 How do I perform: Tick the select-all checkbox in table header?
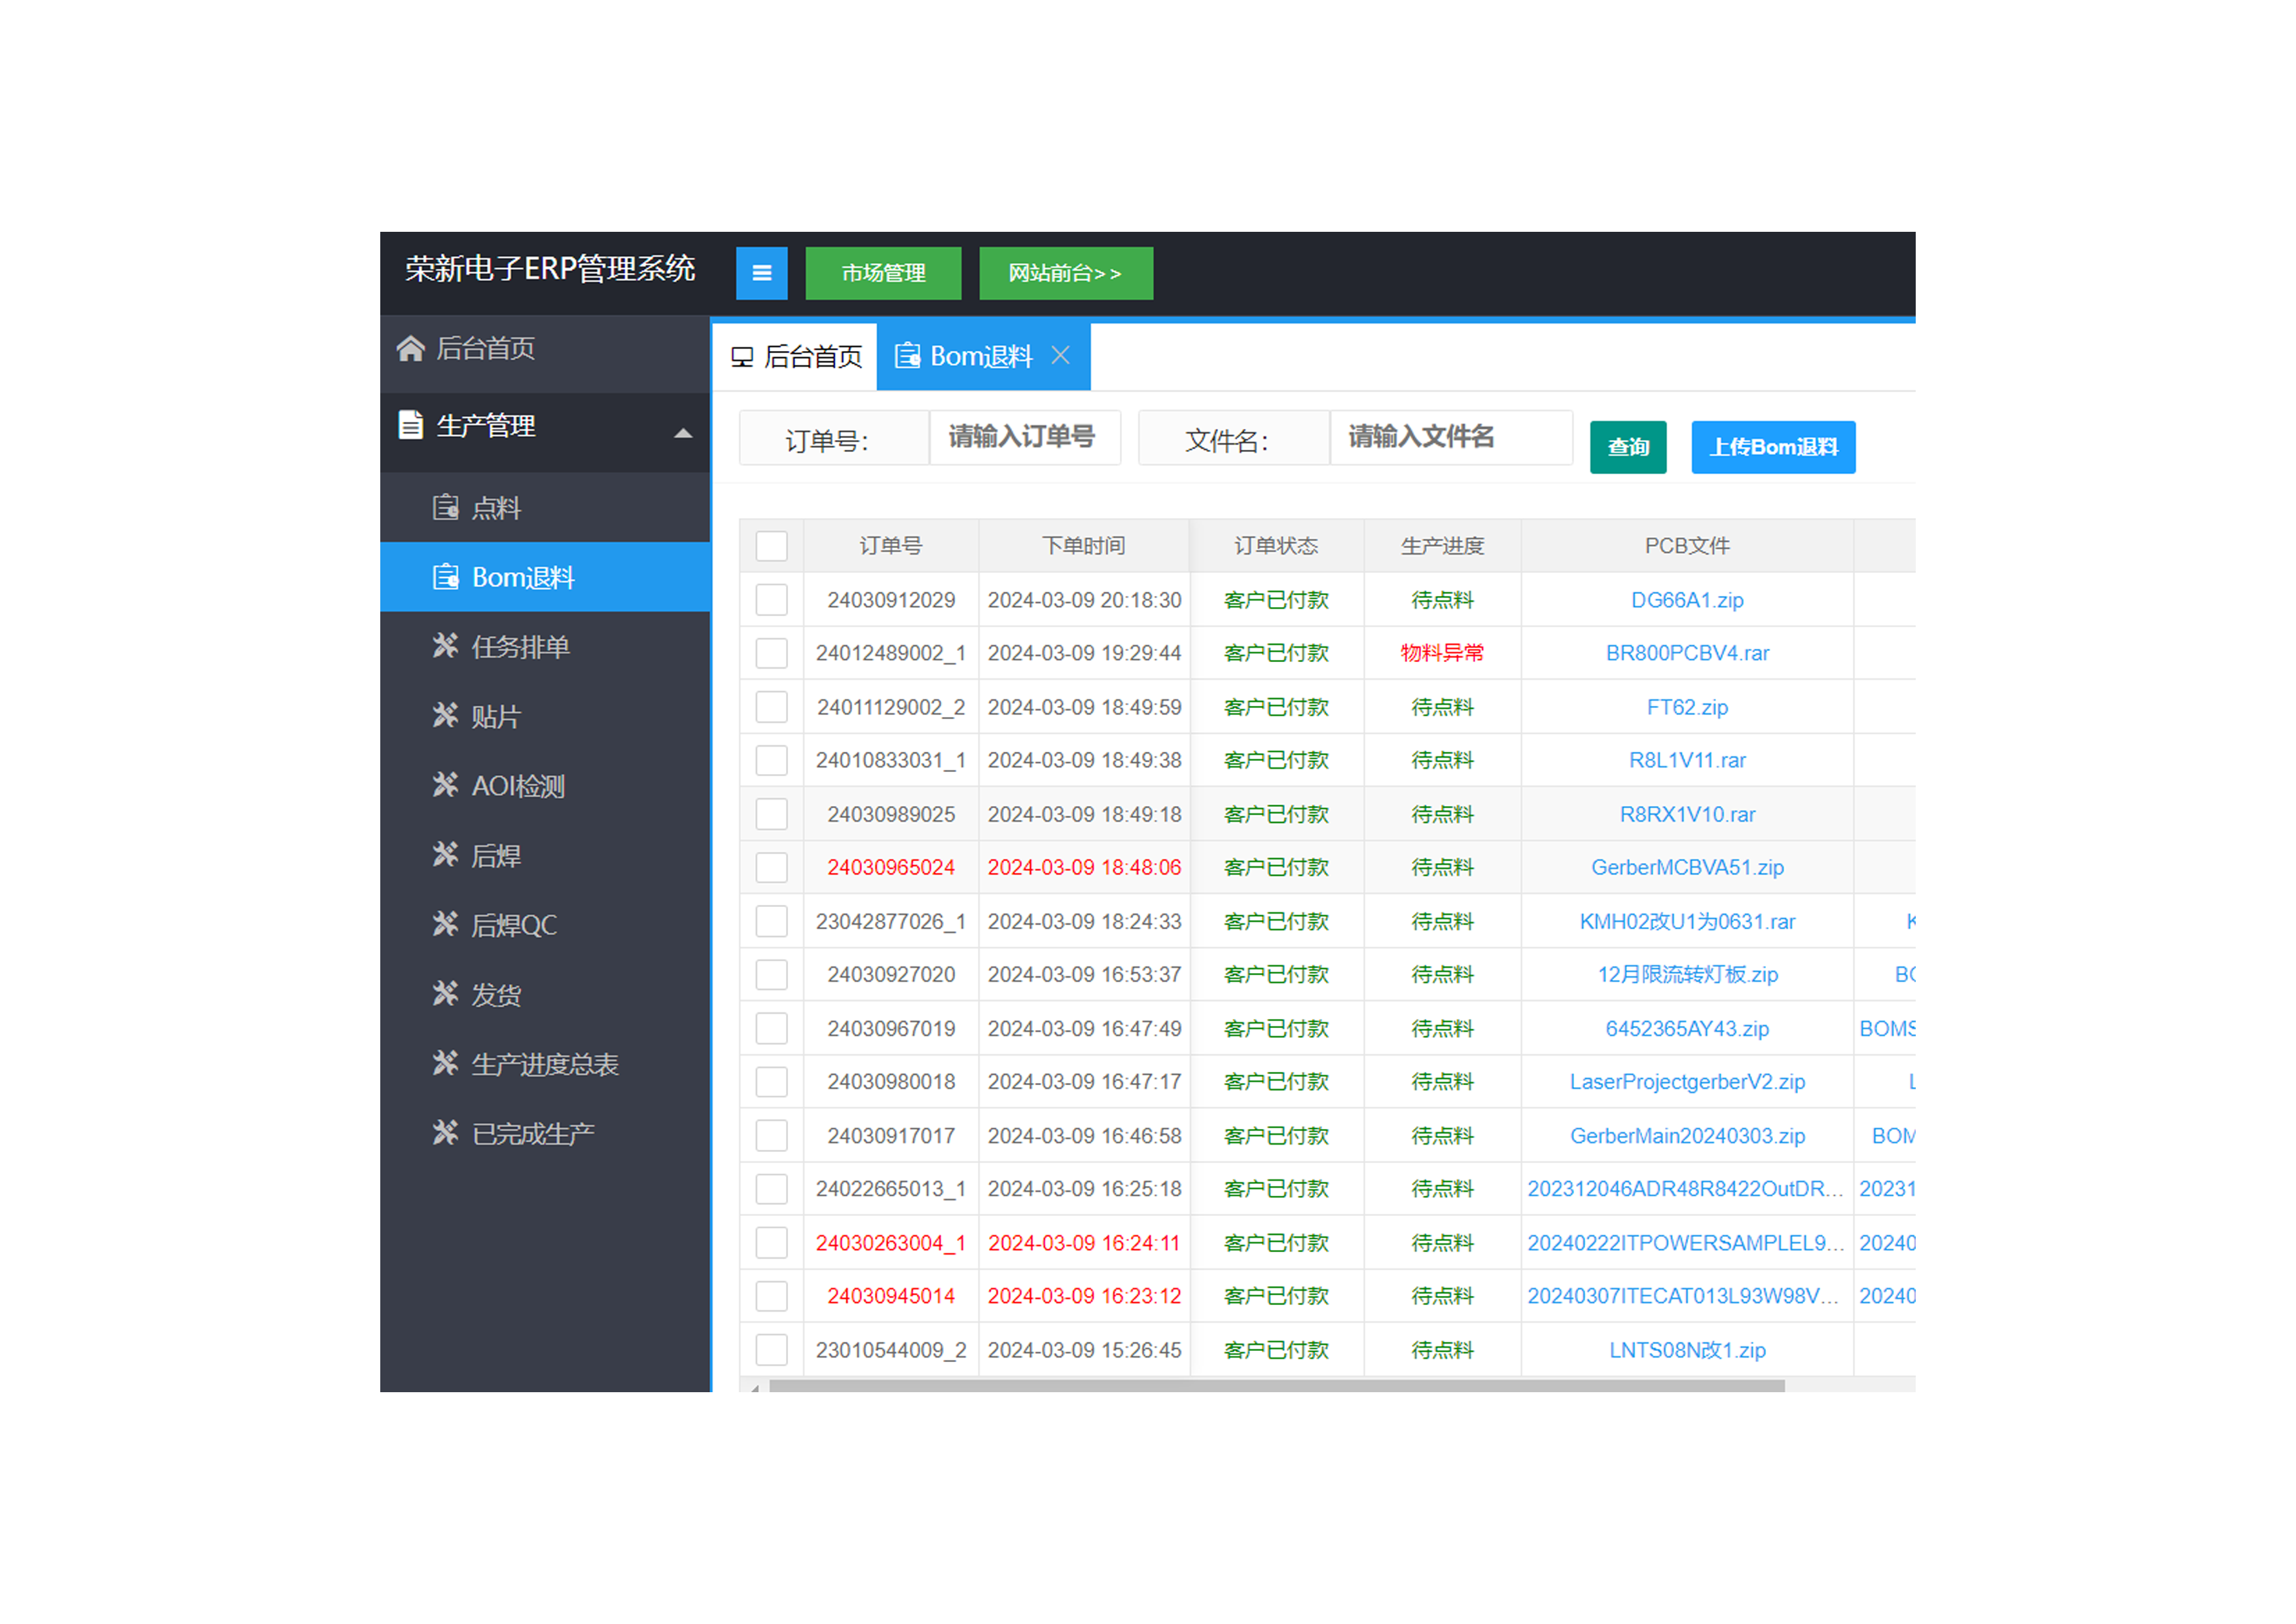(x=771, y=546)
